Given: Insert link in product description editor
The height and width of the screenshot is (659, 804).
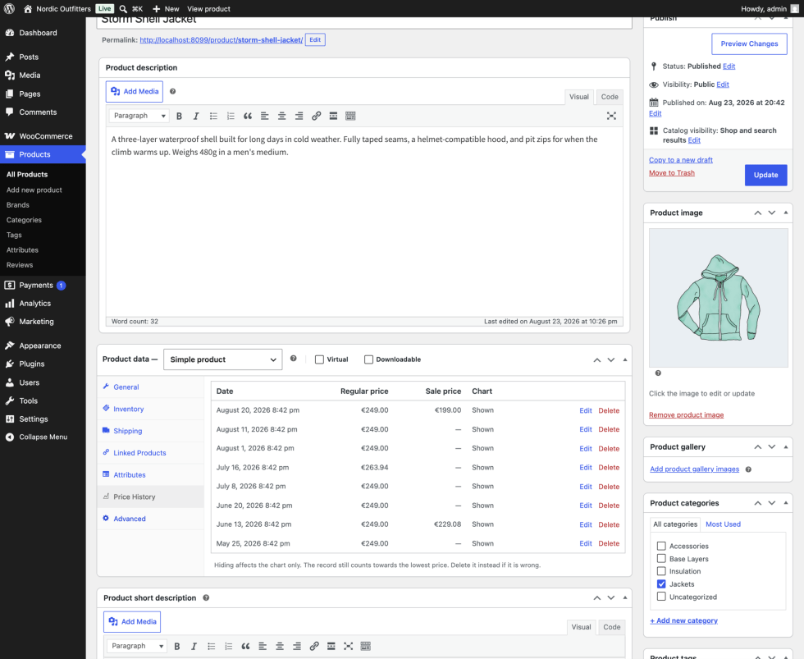Looking at the screenshot, I should click(x=316, y=116).
